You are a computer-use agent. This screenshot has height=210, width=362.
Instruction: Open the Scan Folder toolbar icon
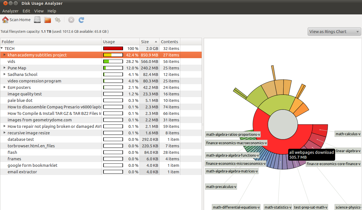48,20
